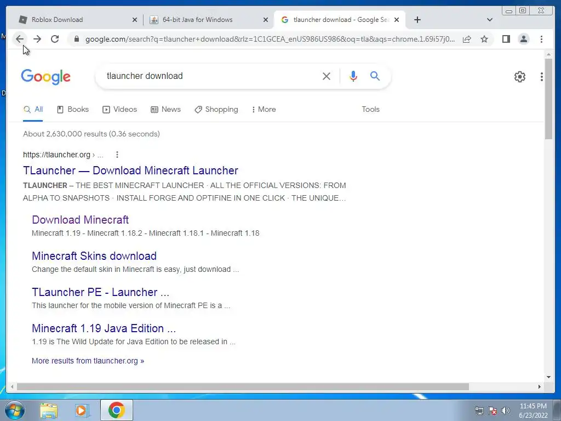Close the tlauncher download Google tab
The height and width of the screenshot is (421, 561).
pyautogui.click(x=397, y=20)
